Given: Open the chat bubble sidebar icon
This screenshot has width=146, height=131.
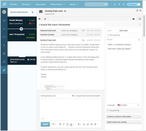Looking at the screenshot, I should click(x=4, y=29).
